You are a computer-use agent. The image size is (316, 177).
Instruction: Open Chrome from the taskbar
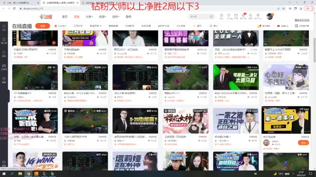[28, 174]
